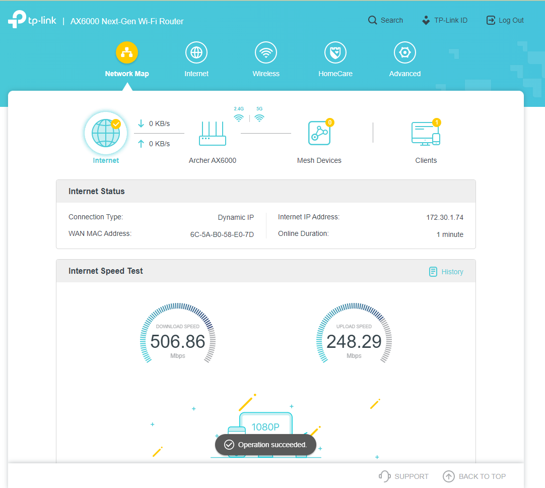This screenshot has height=488, width=545.
Task: Click the AX6000 Next-Gen Wi-Fi Router title
Action: [127, 21]
